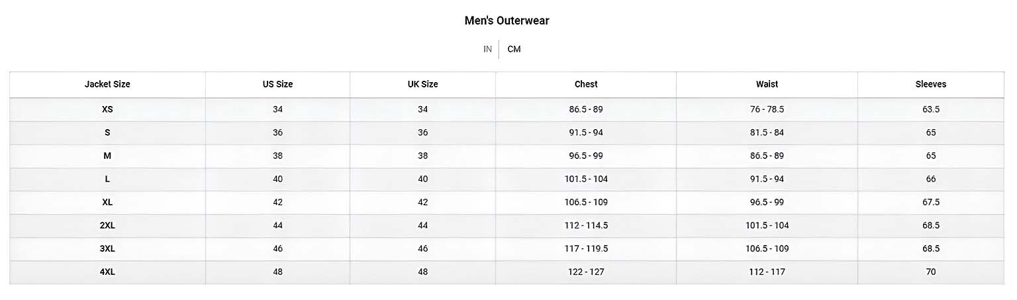Click sleeves value 63.5 in XS row
Screen dimensions: 1017x300
click(931, 109)
